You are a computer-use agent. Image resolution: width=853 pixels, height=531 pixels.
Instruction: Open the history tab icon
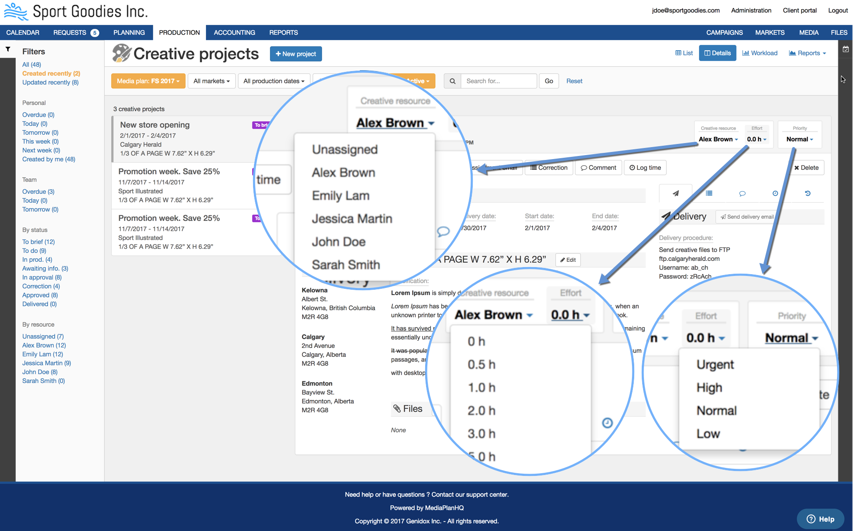coord(808,193)
